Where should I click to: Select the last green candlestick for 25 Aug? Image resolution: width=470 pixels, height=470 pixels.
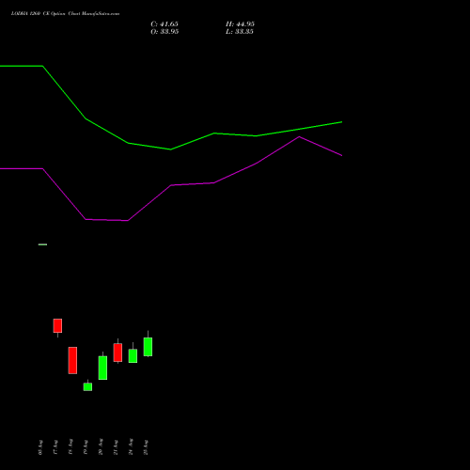click(148, 347)
